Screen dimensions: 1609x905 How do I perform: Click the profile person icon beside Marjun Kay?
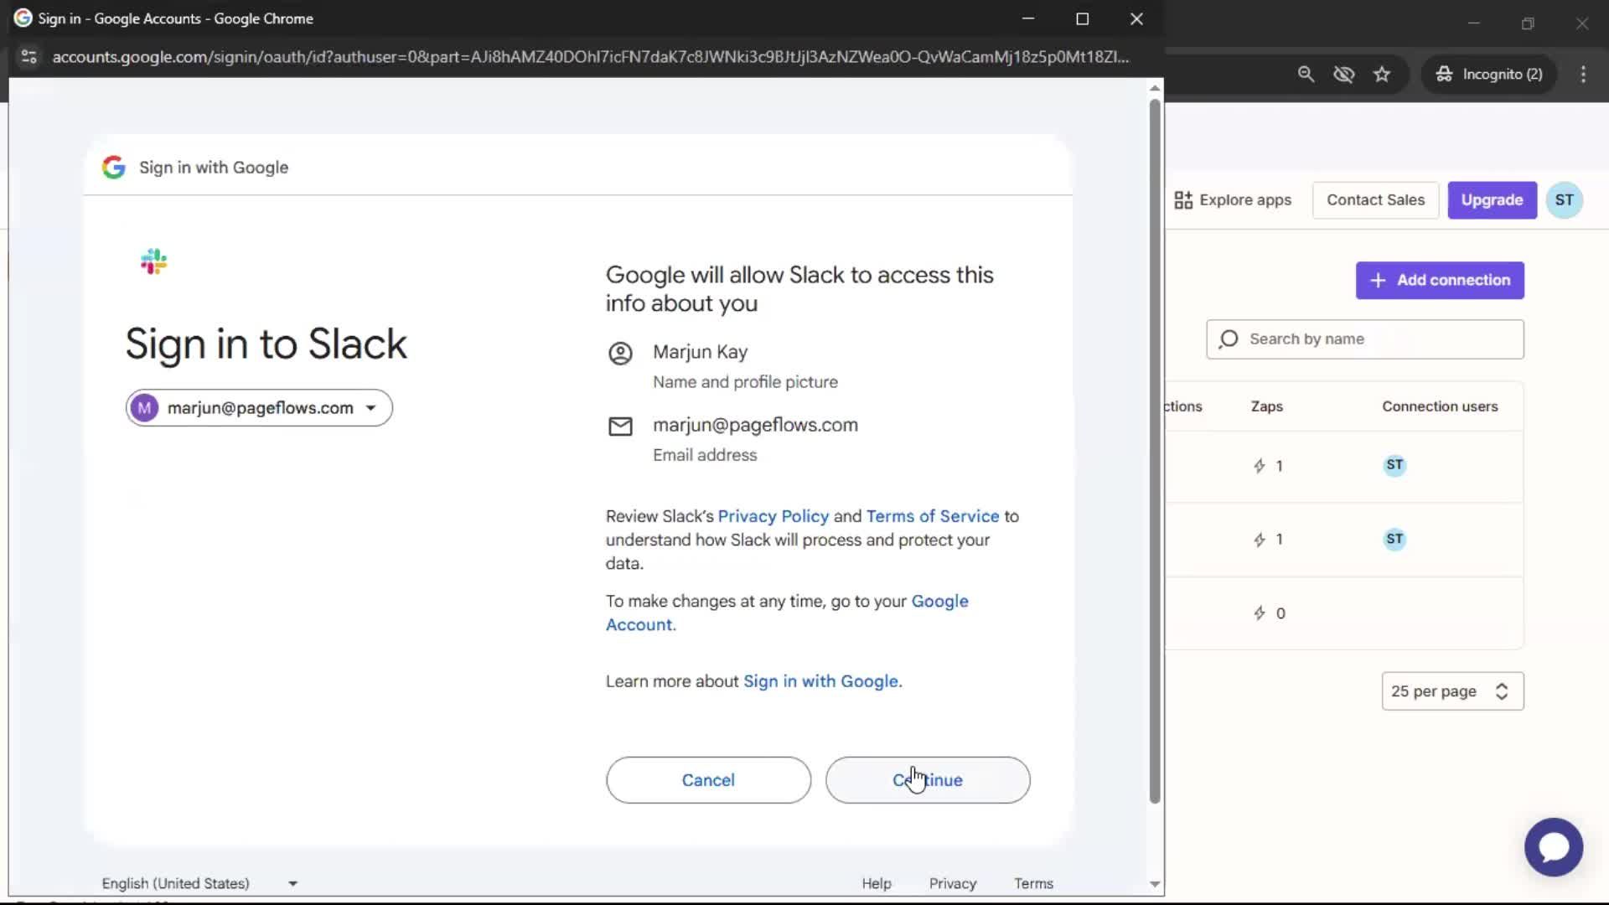(620, 354)
